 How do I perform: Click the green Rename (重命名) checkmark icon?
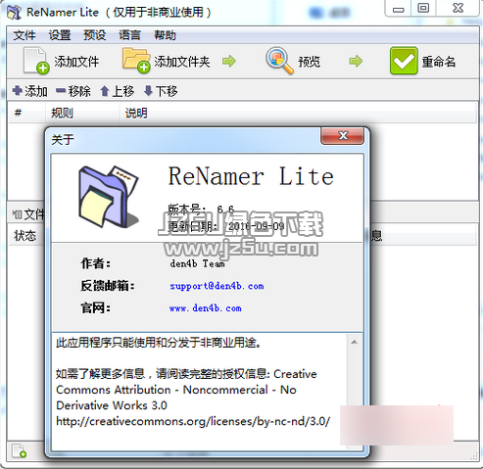(404, 61)
